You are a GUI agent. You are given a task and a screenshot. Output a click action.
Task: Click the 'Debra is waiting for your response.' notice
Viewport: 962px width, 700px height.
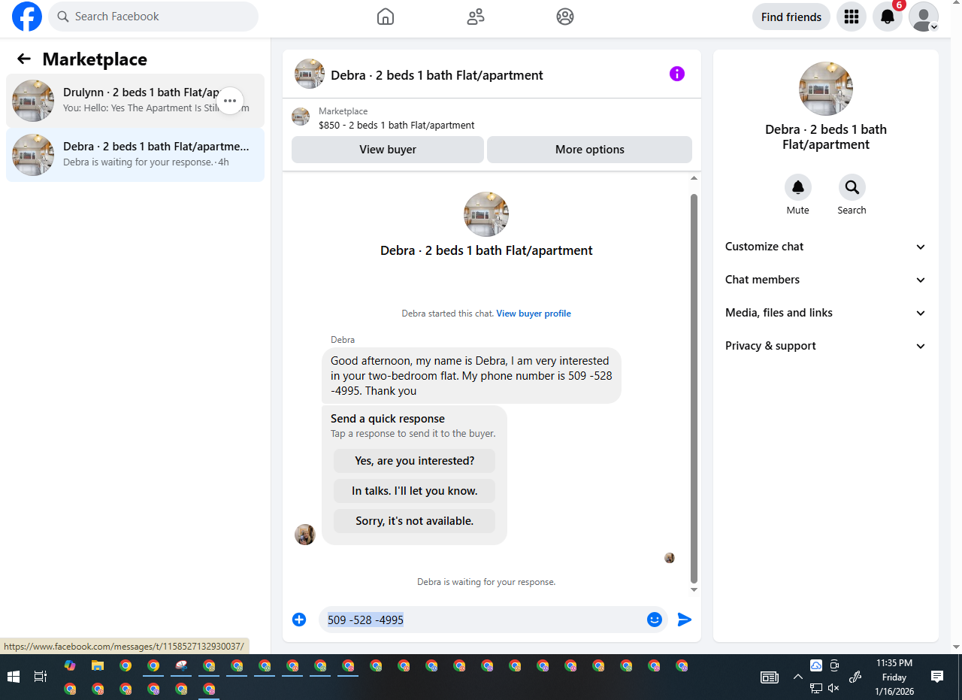point(486,582)
